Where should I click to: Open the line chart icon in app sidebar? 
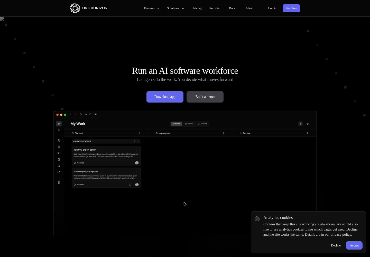(59, 172)
